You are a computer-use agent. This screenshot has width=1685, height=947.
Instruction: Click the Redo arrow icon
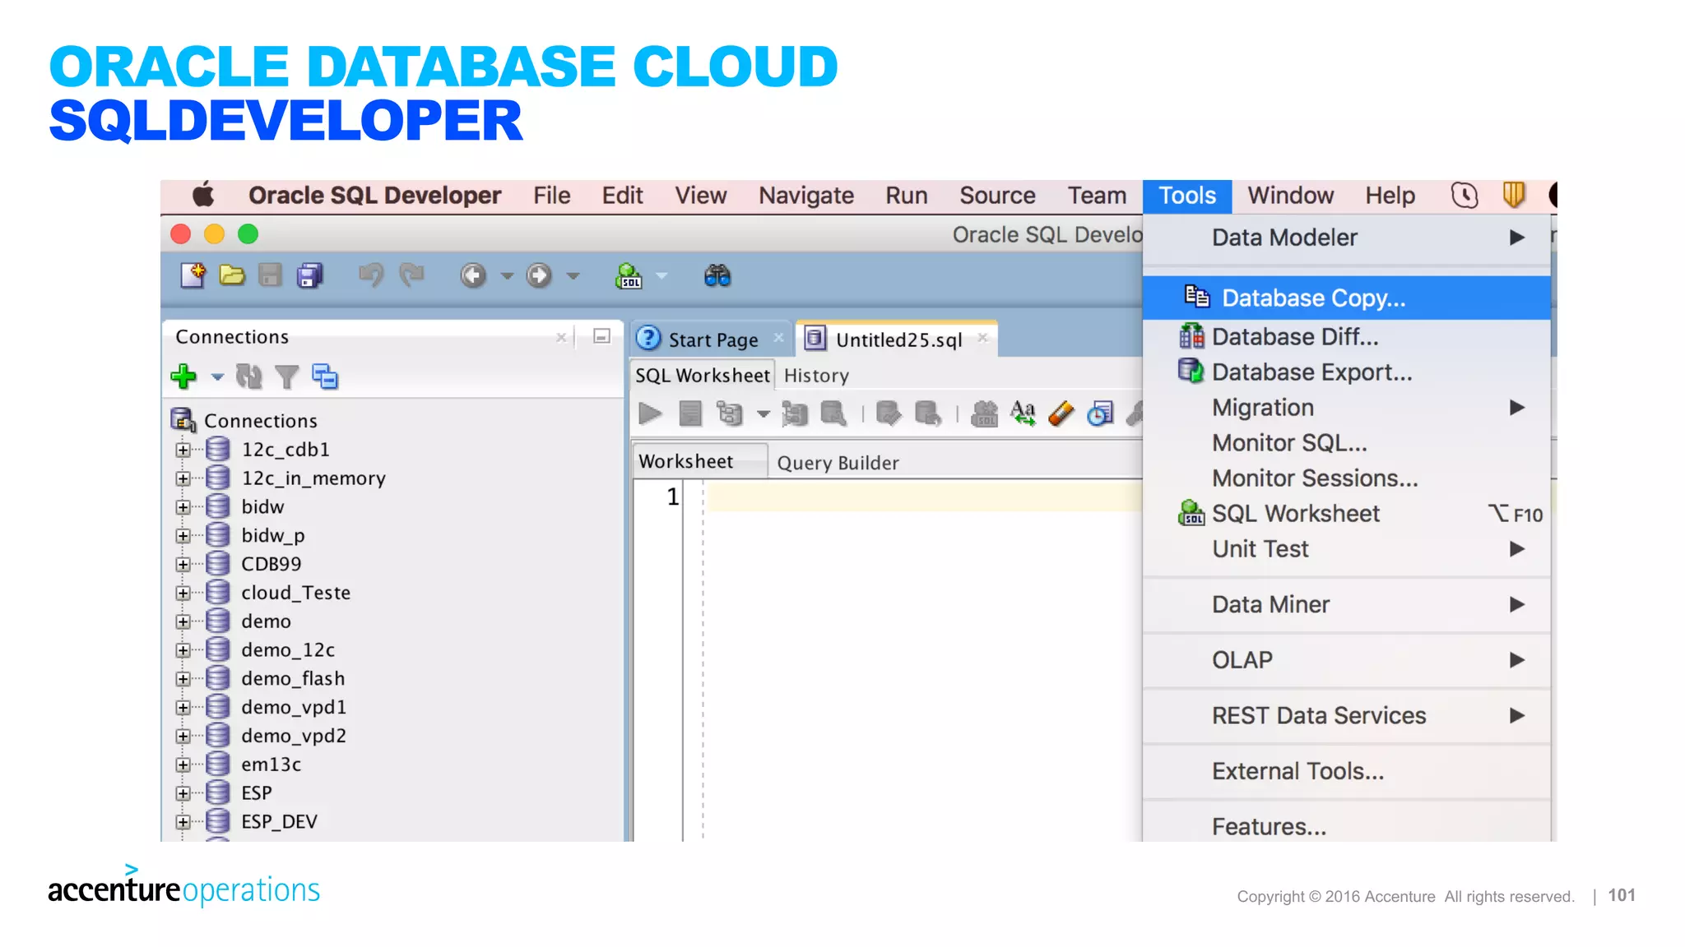[411, 275]
